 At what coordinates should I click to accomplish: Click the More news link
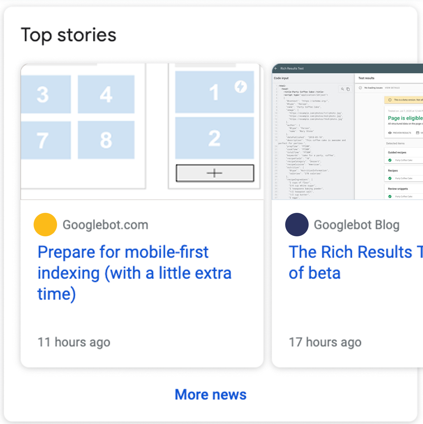(211, 394)
